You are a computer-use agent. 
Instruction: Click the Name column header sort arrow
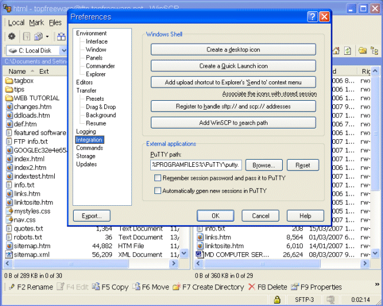(x=32, y=71)
